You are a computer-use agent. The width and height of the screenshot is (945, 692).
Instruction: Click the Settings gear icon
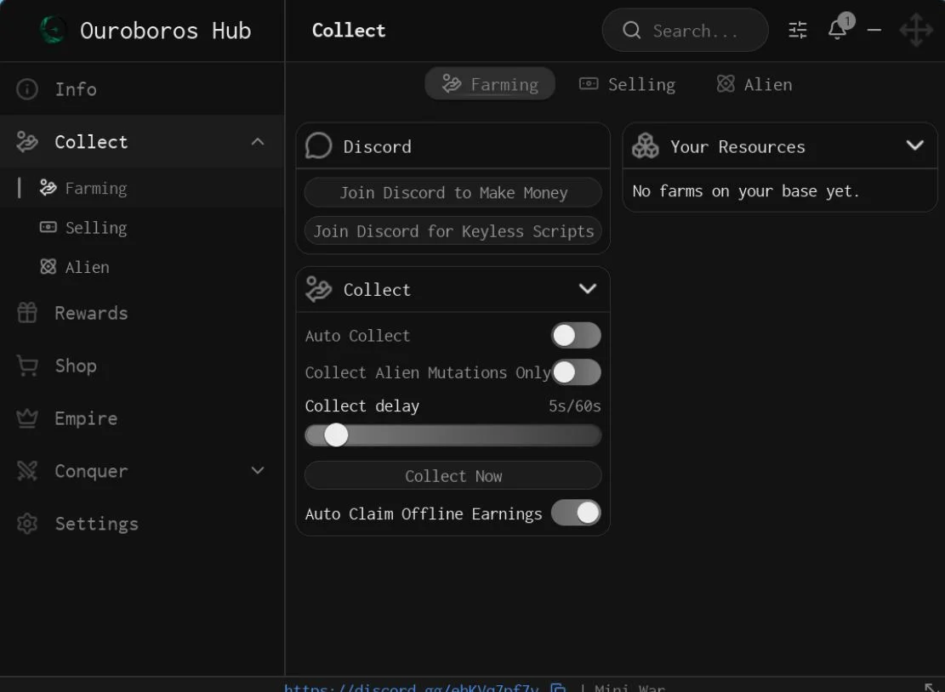point(27,524)
